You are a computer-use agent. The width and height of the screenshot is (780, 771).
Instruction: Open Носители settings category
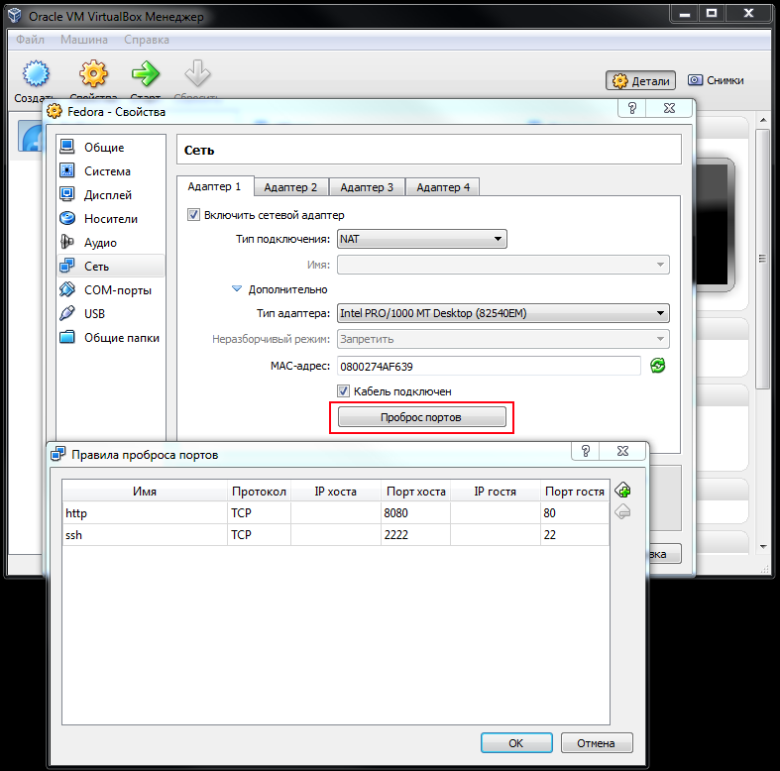[x=111, y=219]
